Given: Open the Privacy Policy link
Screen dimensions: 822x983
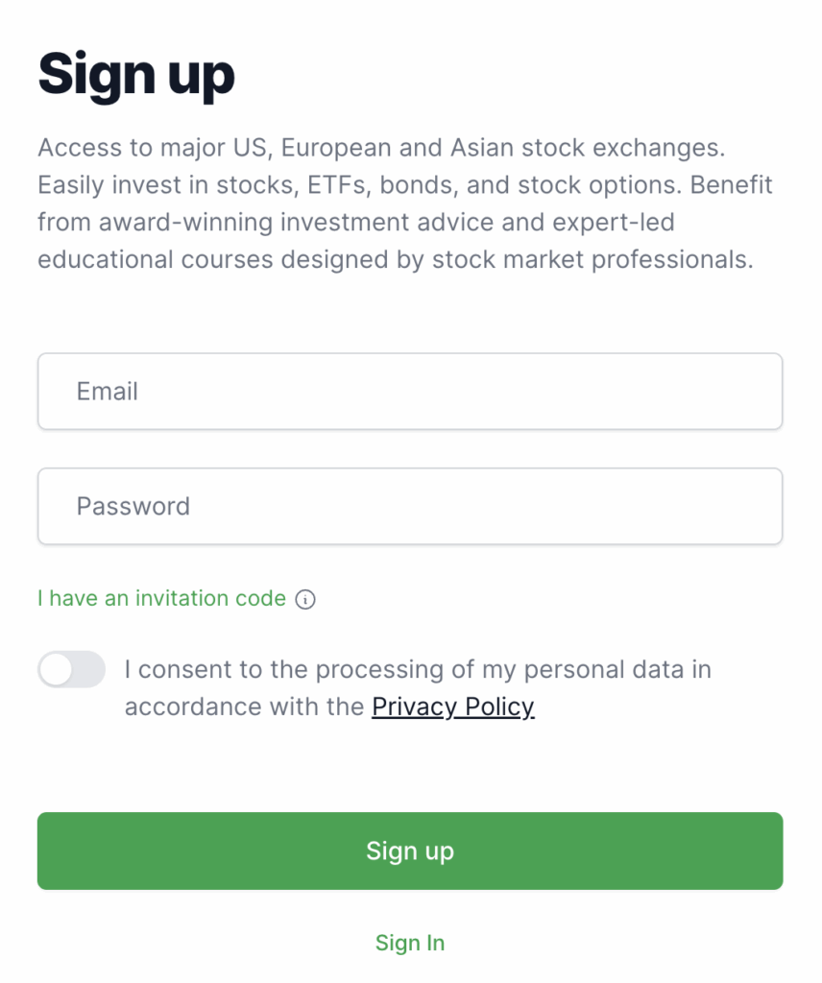Looking at the screenshot, I should (x=452, y=707).
